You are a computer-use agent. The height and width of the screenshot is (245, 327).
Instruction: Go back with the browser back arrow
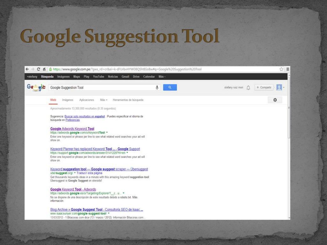(x=27, y=69)
